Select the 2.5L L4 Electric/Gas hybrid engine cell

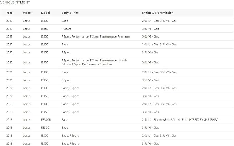coord(180,120)
